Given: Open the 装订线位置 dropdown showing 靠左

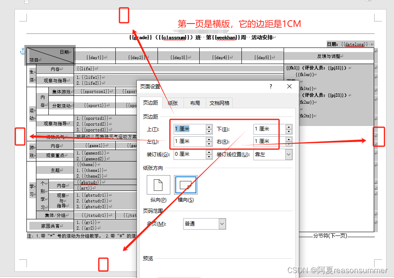Looking at the screenshot, I should tap(288, 154).
